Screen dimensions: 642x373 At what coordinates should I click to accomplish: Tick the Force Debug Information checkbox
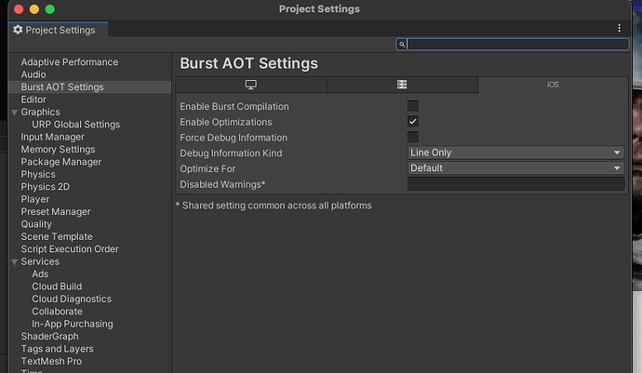click(x=413, y=138)
